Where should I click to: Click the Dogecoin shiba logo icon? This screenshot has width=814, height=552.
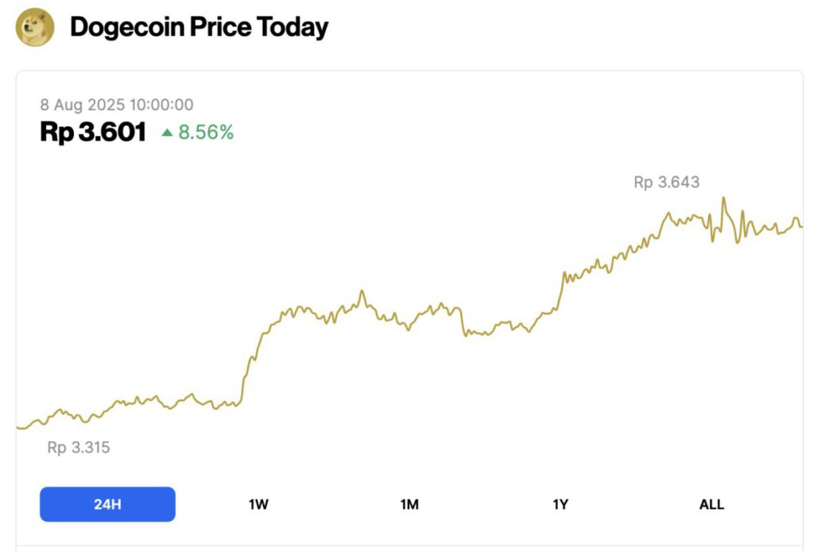tap(33, 28)
